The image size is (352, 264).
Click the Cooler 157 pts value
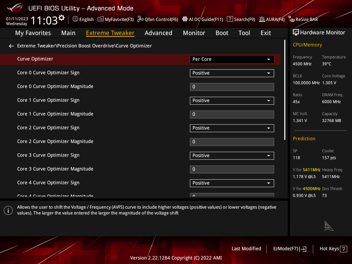click(329, 158)
